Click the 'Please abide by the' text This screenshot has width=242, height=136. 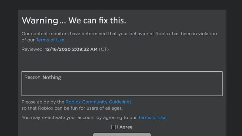coord(43,102)
